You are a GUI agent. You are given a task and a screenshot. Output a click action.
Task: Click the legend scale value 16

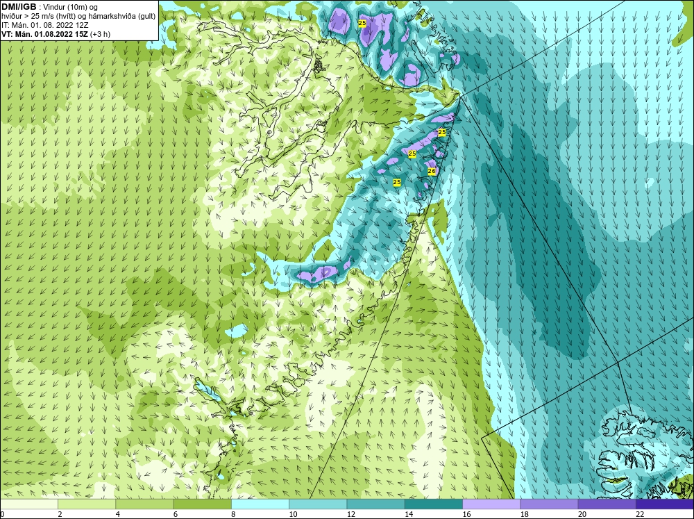(466, 514)
